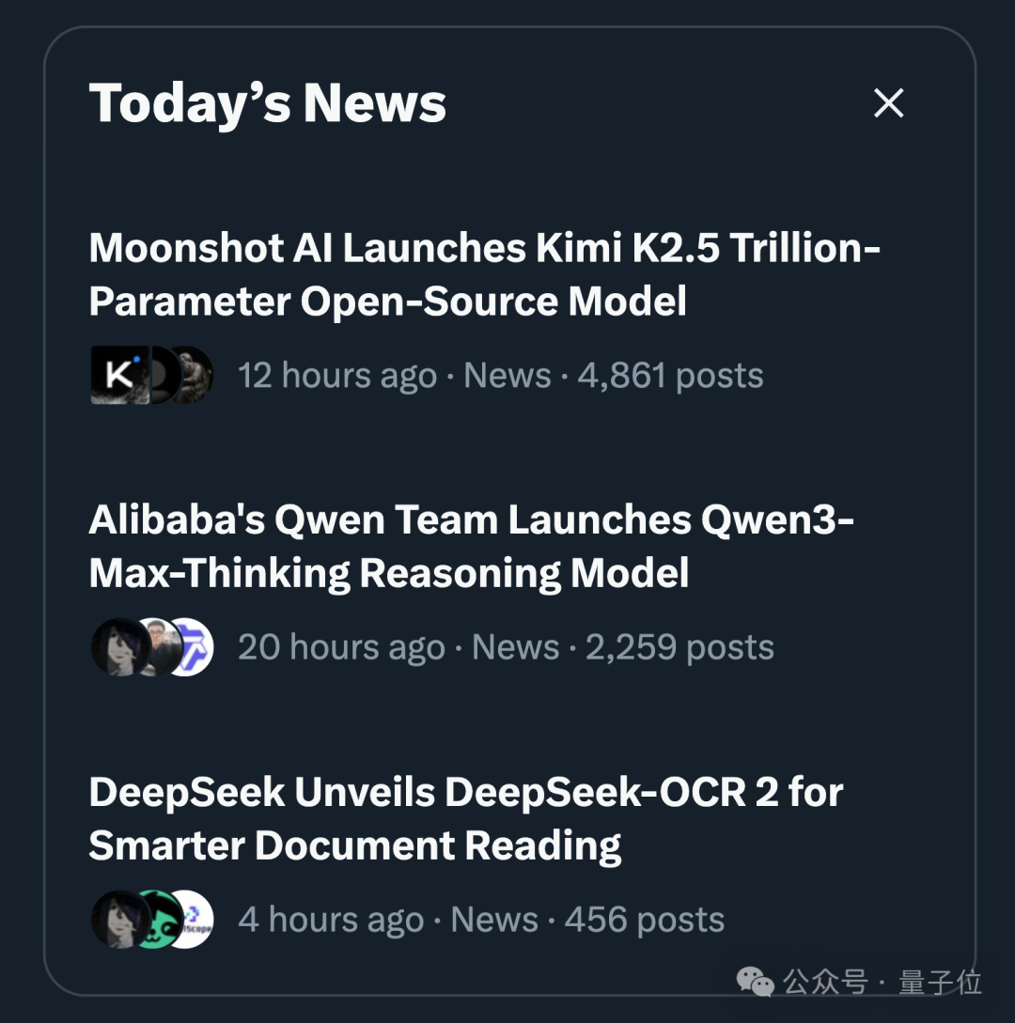Click the Kimi 'K' logo avatar
The image size is (1015, 1023).
118,375
